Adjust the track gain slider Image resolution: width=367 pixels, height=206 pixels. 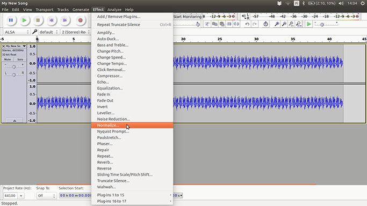(14, 67)
